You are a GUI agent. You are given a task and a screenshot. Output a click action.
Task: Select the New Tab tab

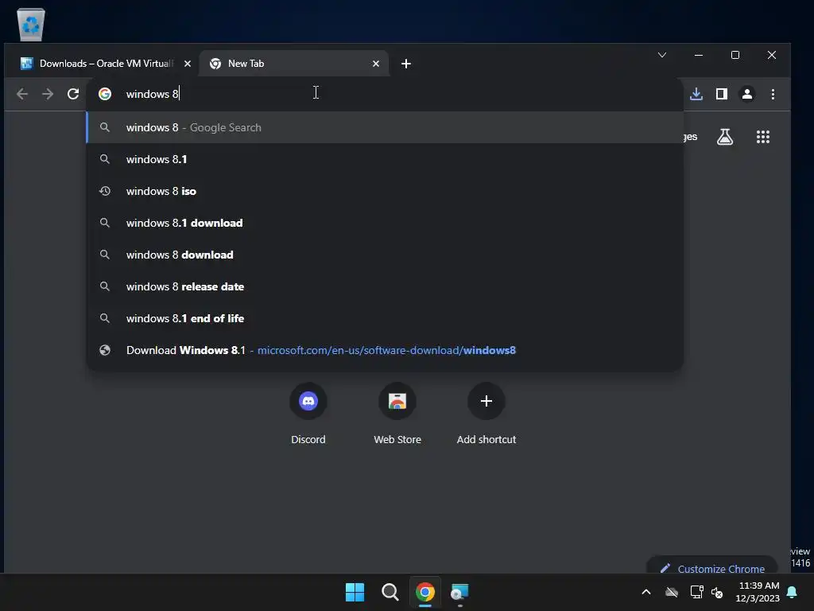click(x=293, y=64)
